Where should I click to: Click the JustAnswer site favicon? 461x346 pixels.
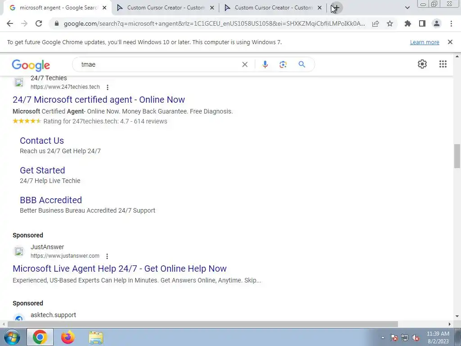19,251
